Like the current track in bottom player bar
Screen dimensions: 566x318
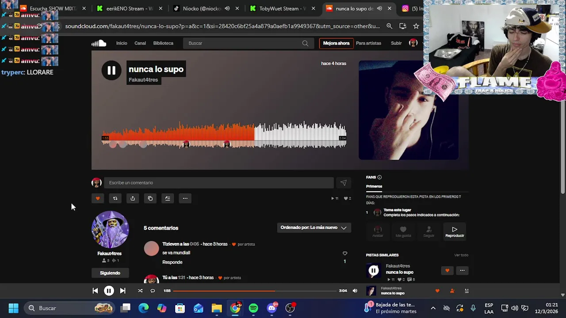coord(437,291)
